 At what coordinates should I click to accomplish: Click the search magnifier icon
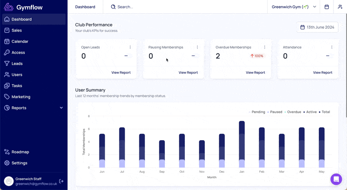[x=113, y=7]
